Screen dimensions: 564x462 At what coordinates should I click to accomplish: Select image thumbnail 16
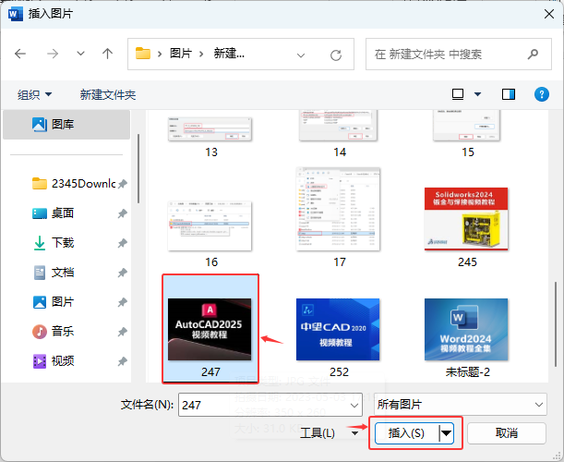pyautogui.click(x=210, y=226)
